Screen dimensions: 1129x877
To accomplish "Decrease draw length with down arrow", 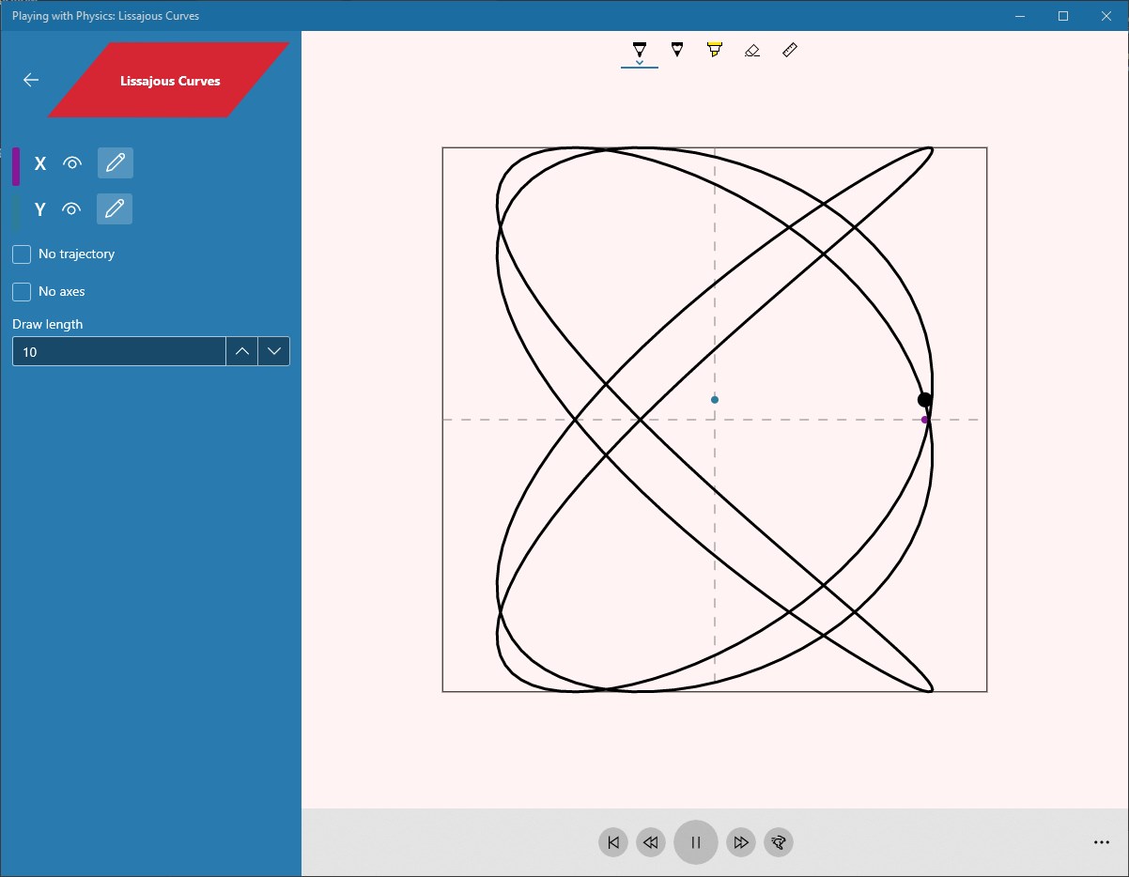I will point(274,351).
